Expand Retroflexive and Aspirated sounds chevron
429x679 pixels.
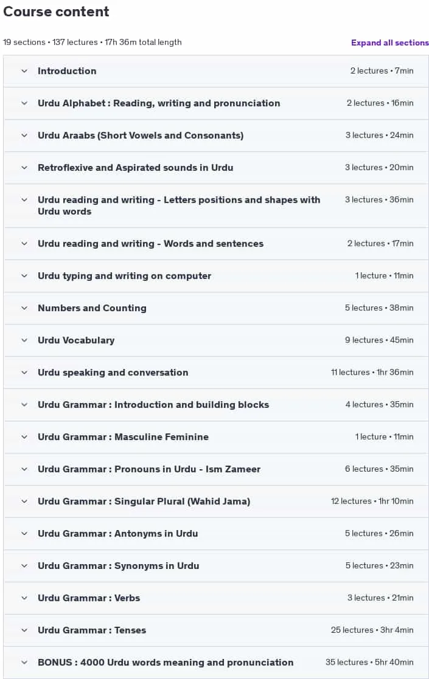tap(24, 168)
